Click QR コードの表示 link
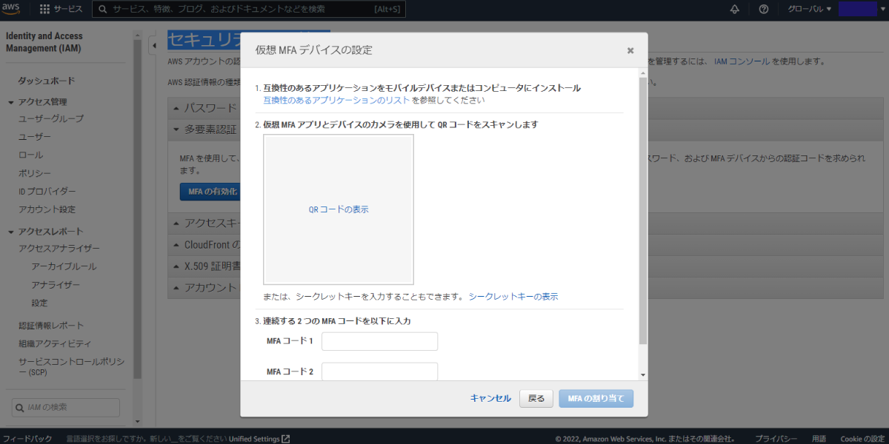Image resolution: width=889 pixels, height=444 pixels. coord(339,209)
